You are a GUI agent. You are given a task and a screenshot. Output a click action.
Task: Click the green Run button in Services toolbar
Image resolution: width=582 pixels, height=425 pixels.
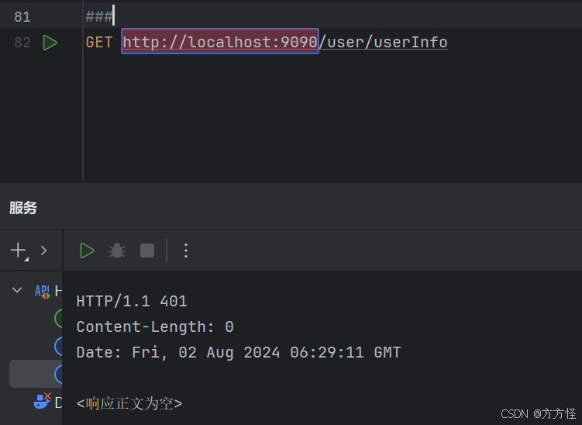88,251
